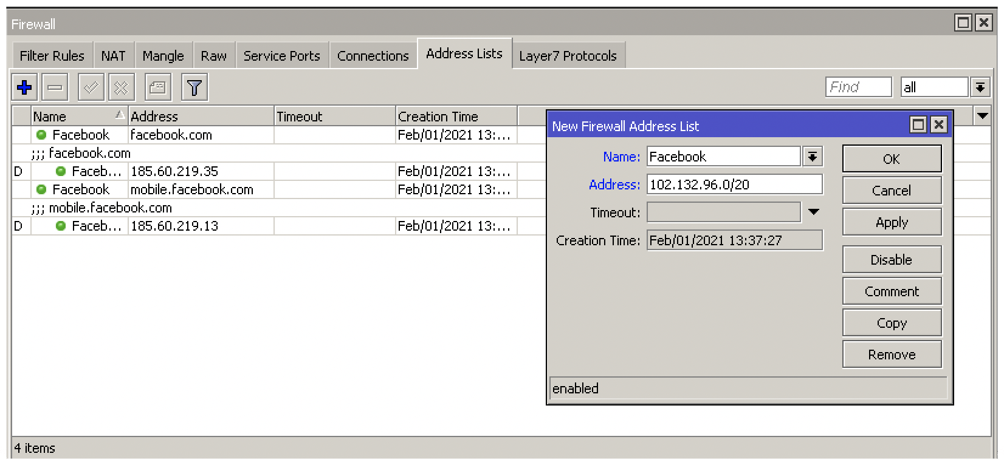Viewport: 1004px width, 465px height.
Task: Select the 185.60.219.35 address cell
Action: (x=201, y=171)
